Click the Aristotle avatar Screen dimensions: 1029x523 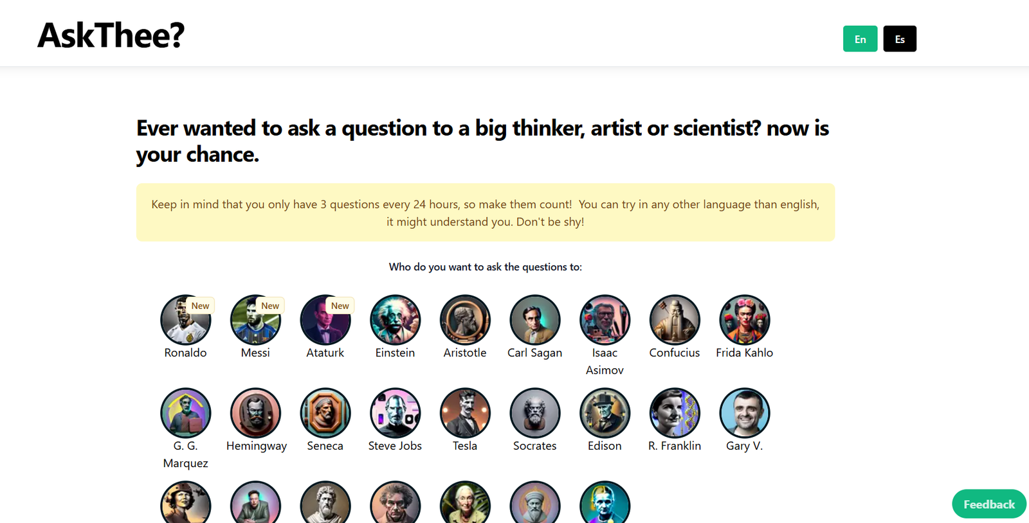click(x=465, y=320)
